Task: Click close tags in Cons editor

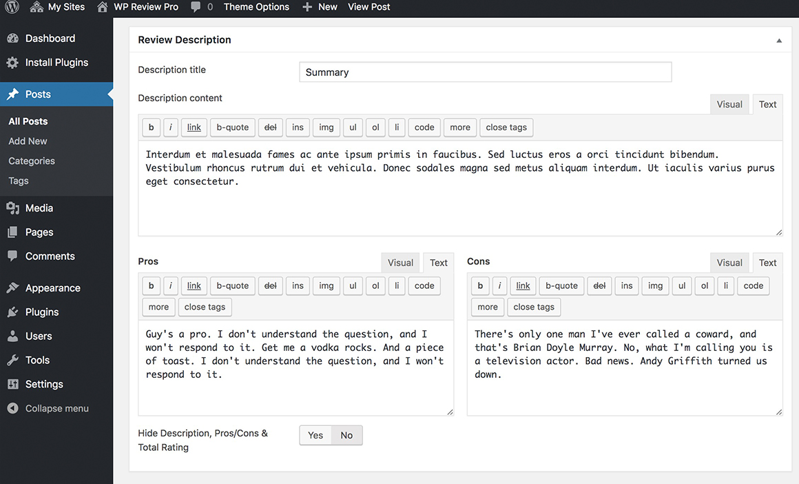Action: click(534, 307)
